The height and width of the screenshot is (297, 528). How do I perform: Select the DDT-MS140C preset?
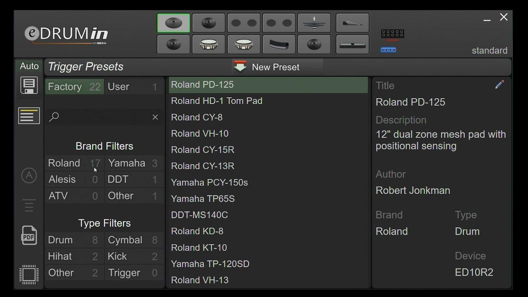coord(268,215)
